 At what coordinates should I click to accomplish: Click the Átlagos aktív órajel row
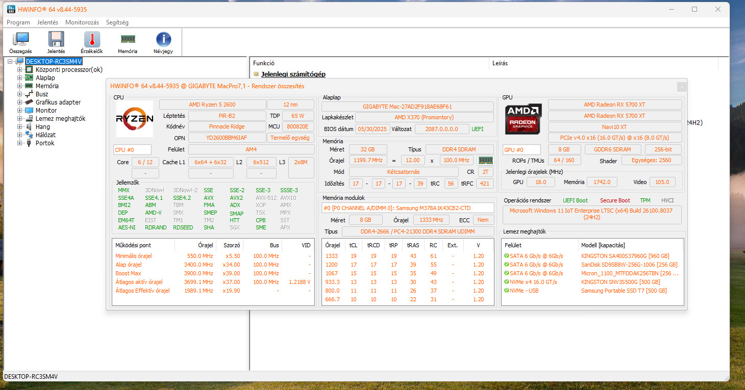click(213, 282)
